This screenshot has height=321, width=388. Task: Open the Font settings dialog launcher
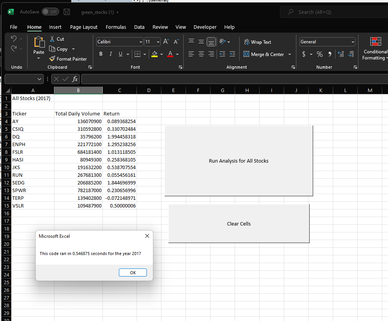[x=181, y=67]
